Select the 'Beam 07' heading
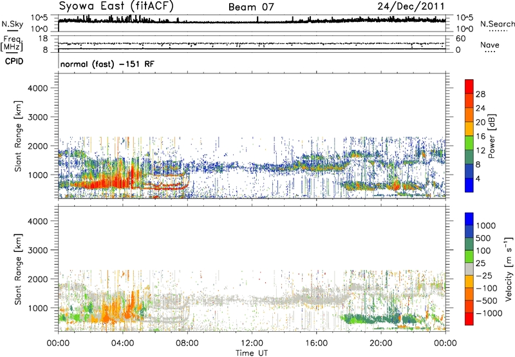The width and height of the screenshot is (515, 357). (x=251, y=7)
